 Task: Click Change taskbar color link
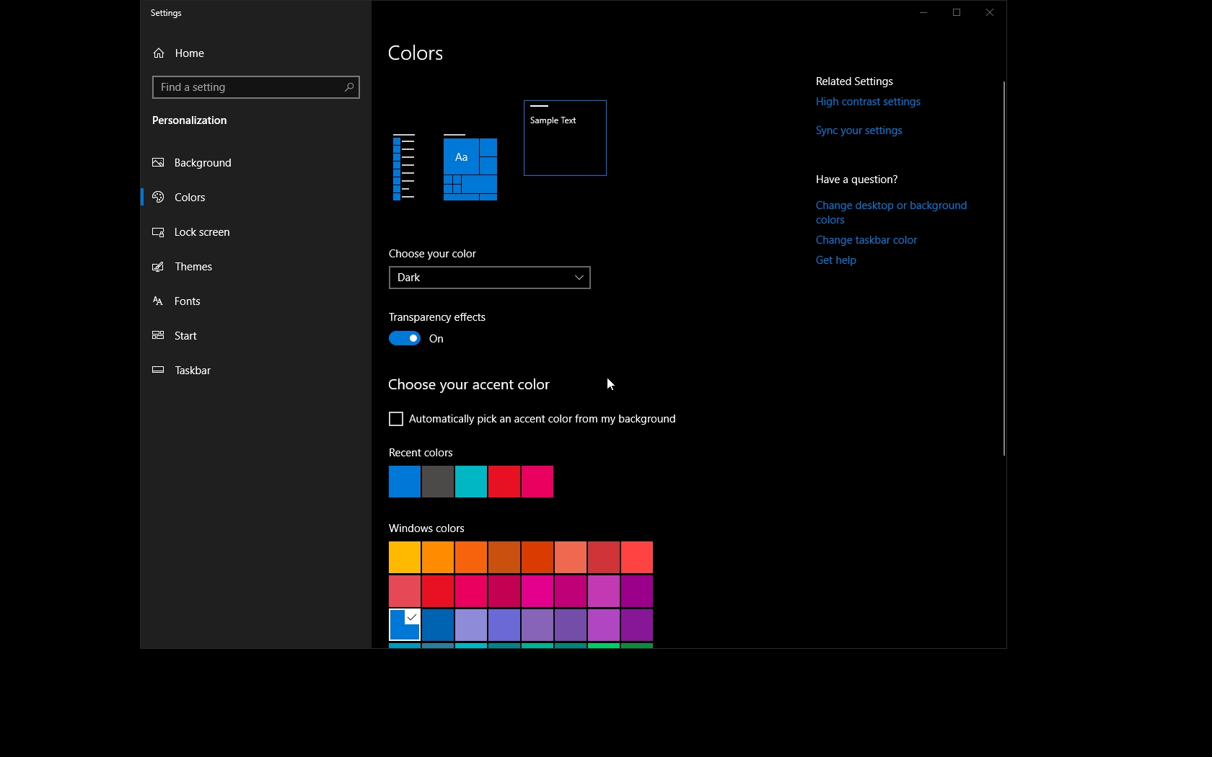pyautogui.click(x=866, y=240)
